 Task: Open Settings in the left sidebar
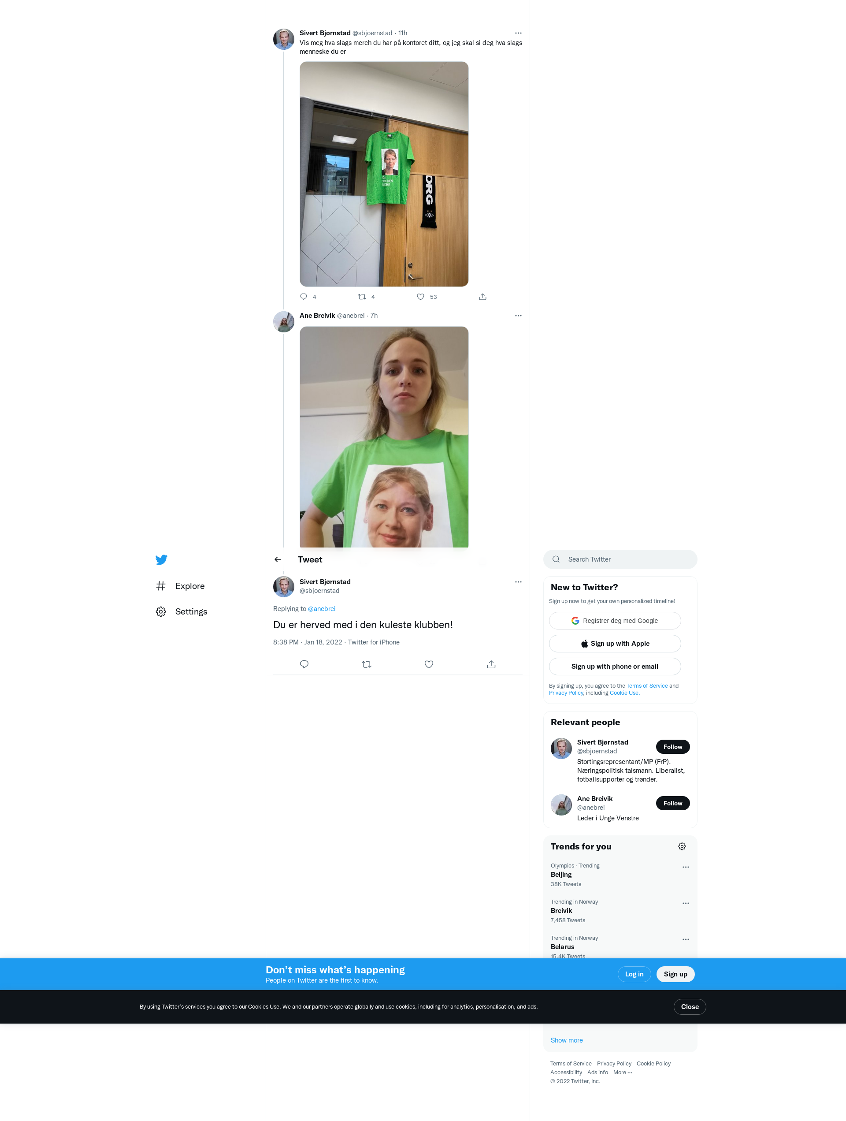[190, 612]
